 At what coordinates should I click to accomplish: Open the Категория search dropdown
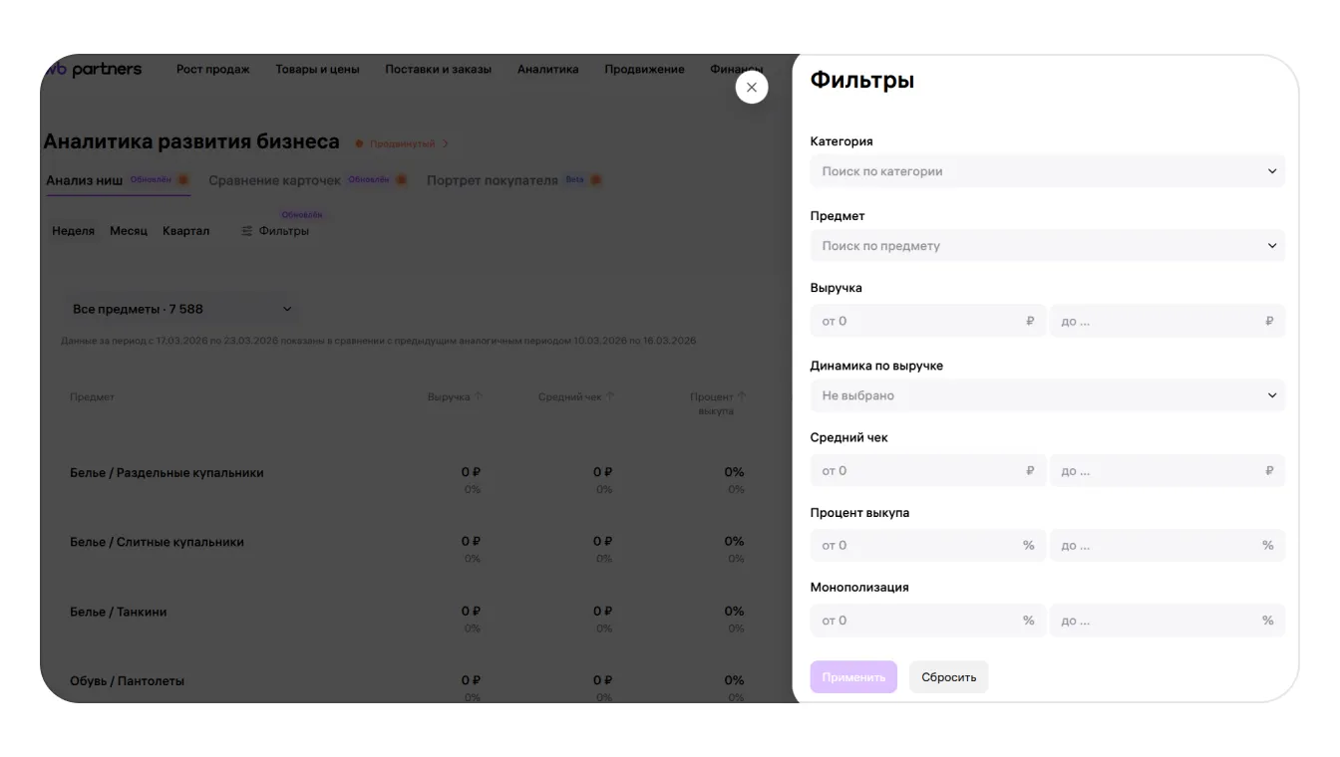coord(1047,171)
